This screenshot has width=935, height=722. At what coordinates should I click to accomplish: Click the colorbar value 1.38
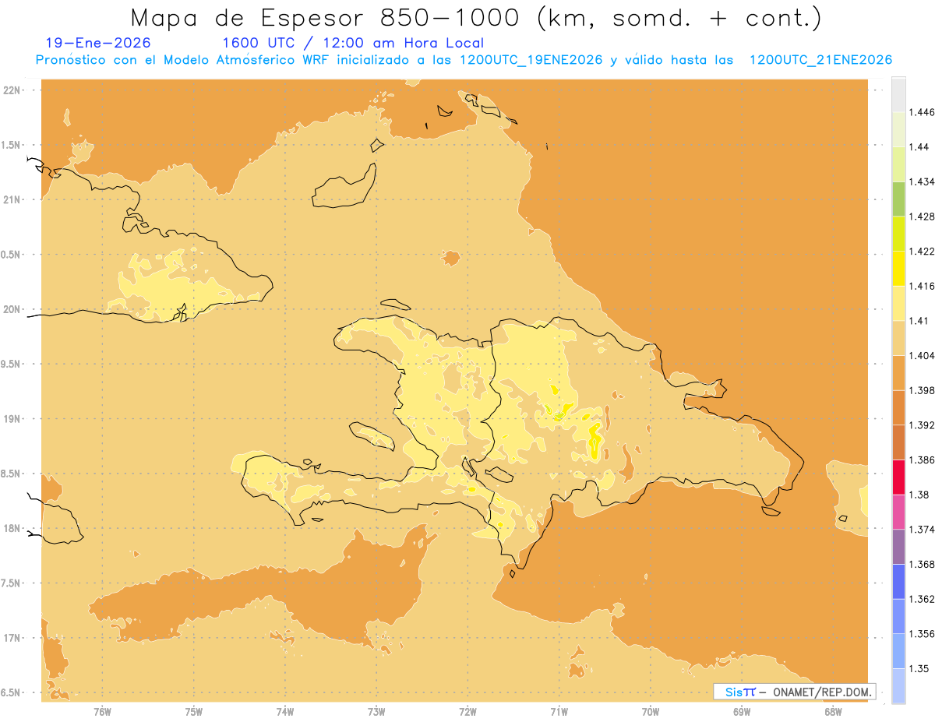point(919,495)
